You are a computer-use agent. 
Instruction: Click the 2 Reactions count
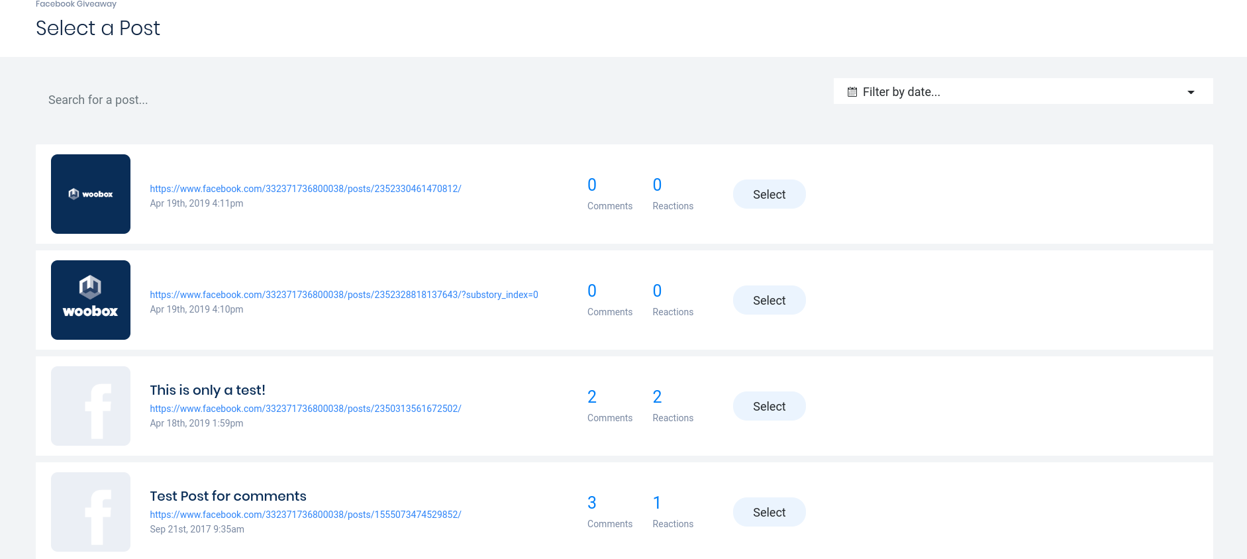(x=657, y=397)
